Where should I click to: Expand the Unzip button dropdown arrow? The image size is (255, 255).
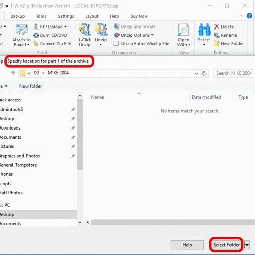(x=101, y=44)
